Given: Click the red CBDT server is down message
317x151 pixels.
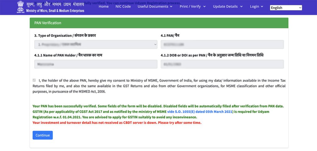Looking at the screenshot, I should [x=117, y=123].
